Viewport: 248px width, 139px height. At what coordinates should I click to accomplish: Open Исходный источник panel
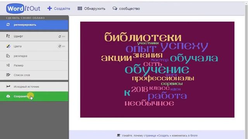[34, 86]
